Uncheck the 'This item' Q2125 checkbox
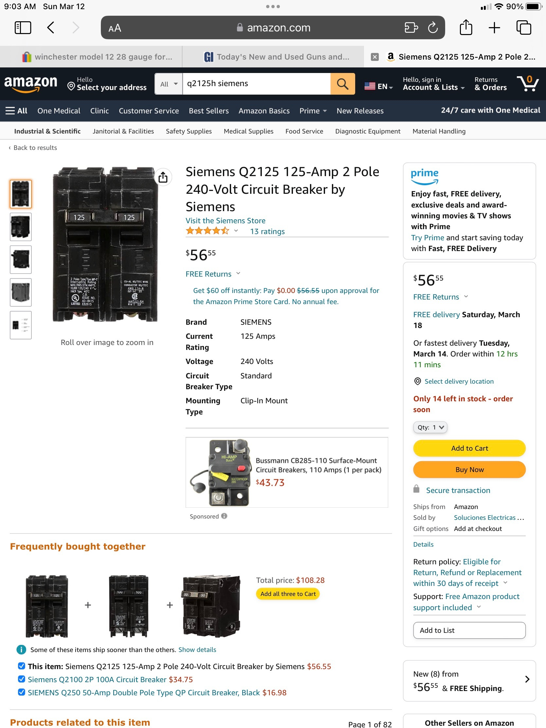This screenshot has width=546, height=728. point(21,666)
